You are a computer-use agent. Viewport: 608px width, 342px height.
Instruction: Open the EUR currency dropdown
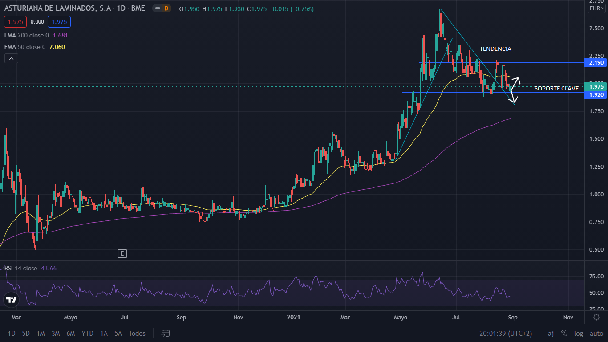596,8
